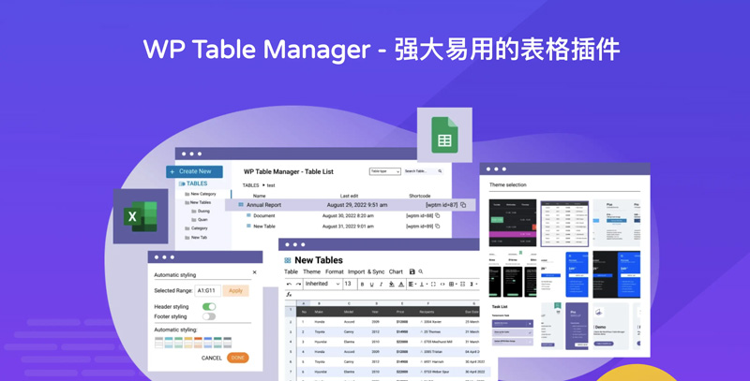Enable the Footer styling toggle
This screenshot has width=750, height=381.
coord(209,316)
